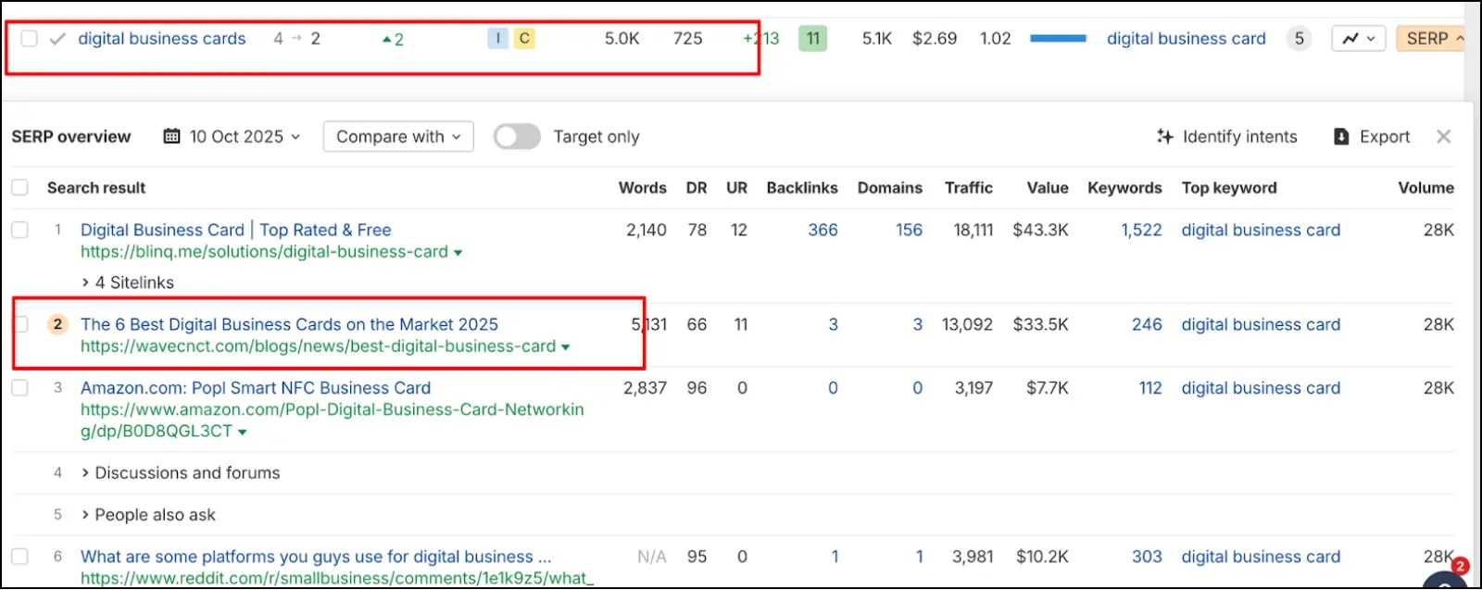Sort by Backlinks column header
Image resolution: width=1482 pixels, height=590 pixels.
(x=802, y=188)
